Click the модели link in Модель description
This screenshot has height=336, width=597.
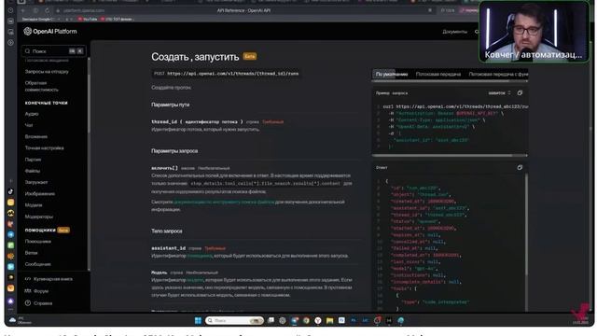pyautogui.click(x=195, y=280)
